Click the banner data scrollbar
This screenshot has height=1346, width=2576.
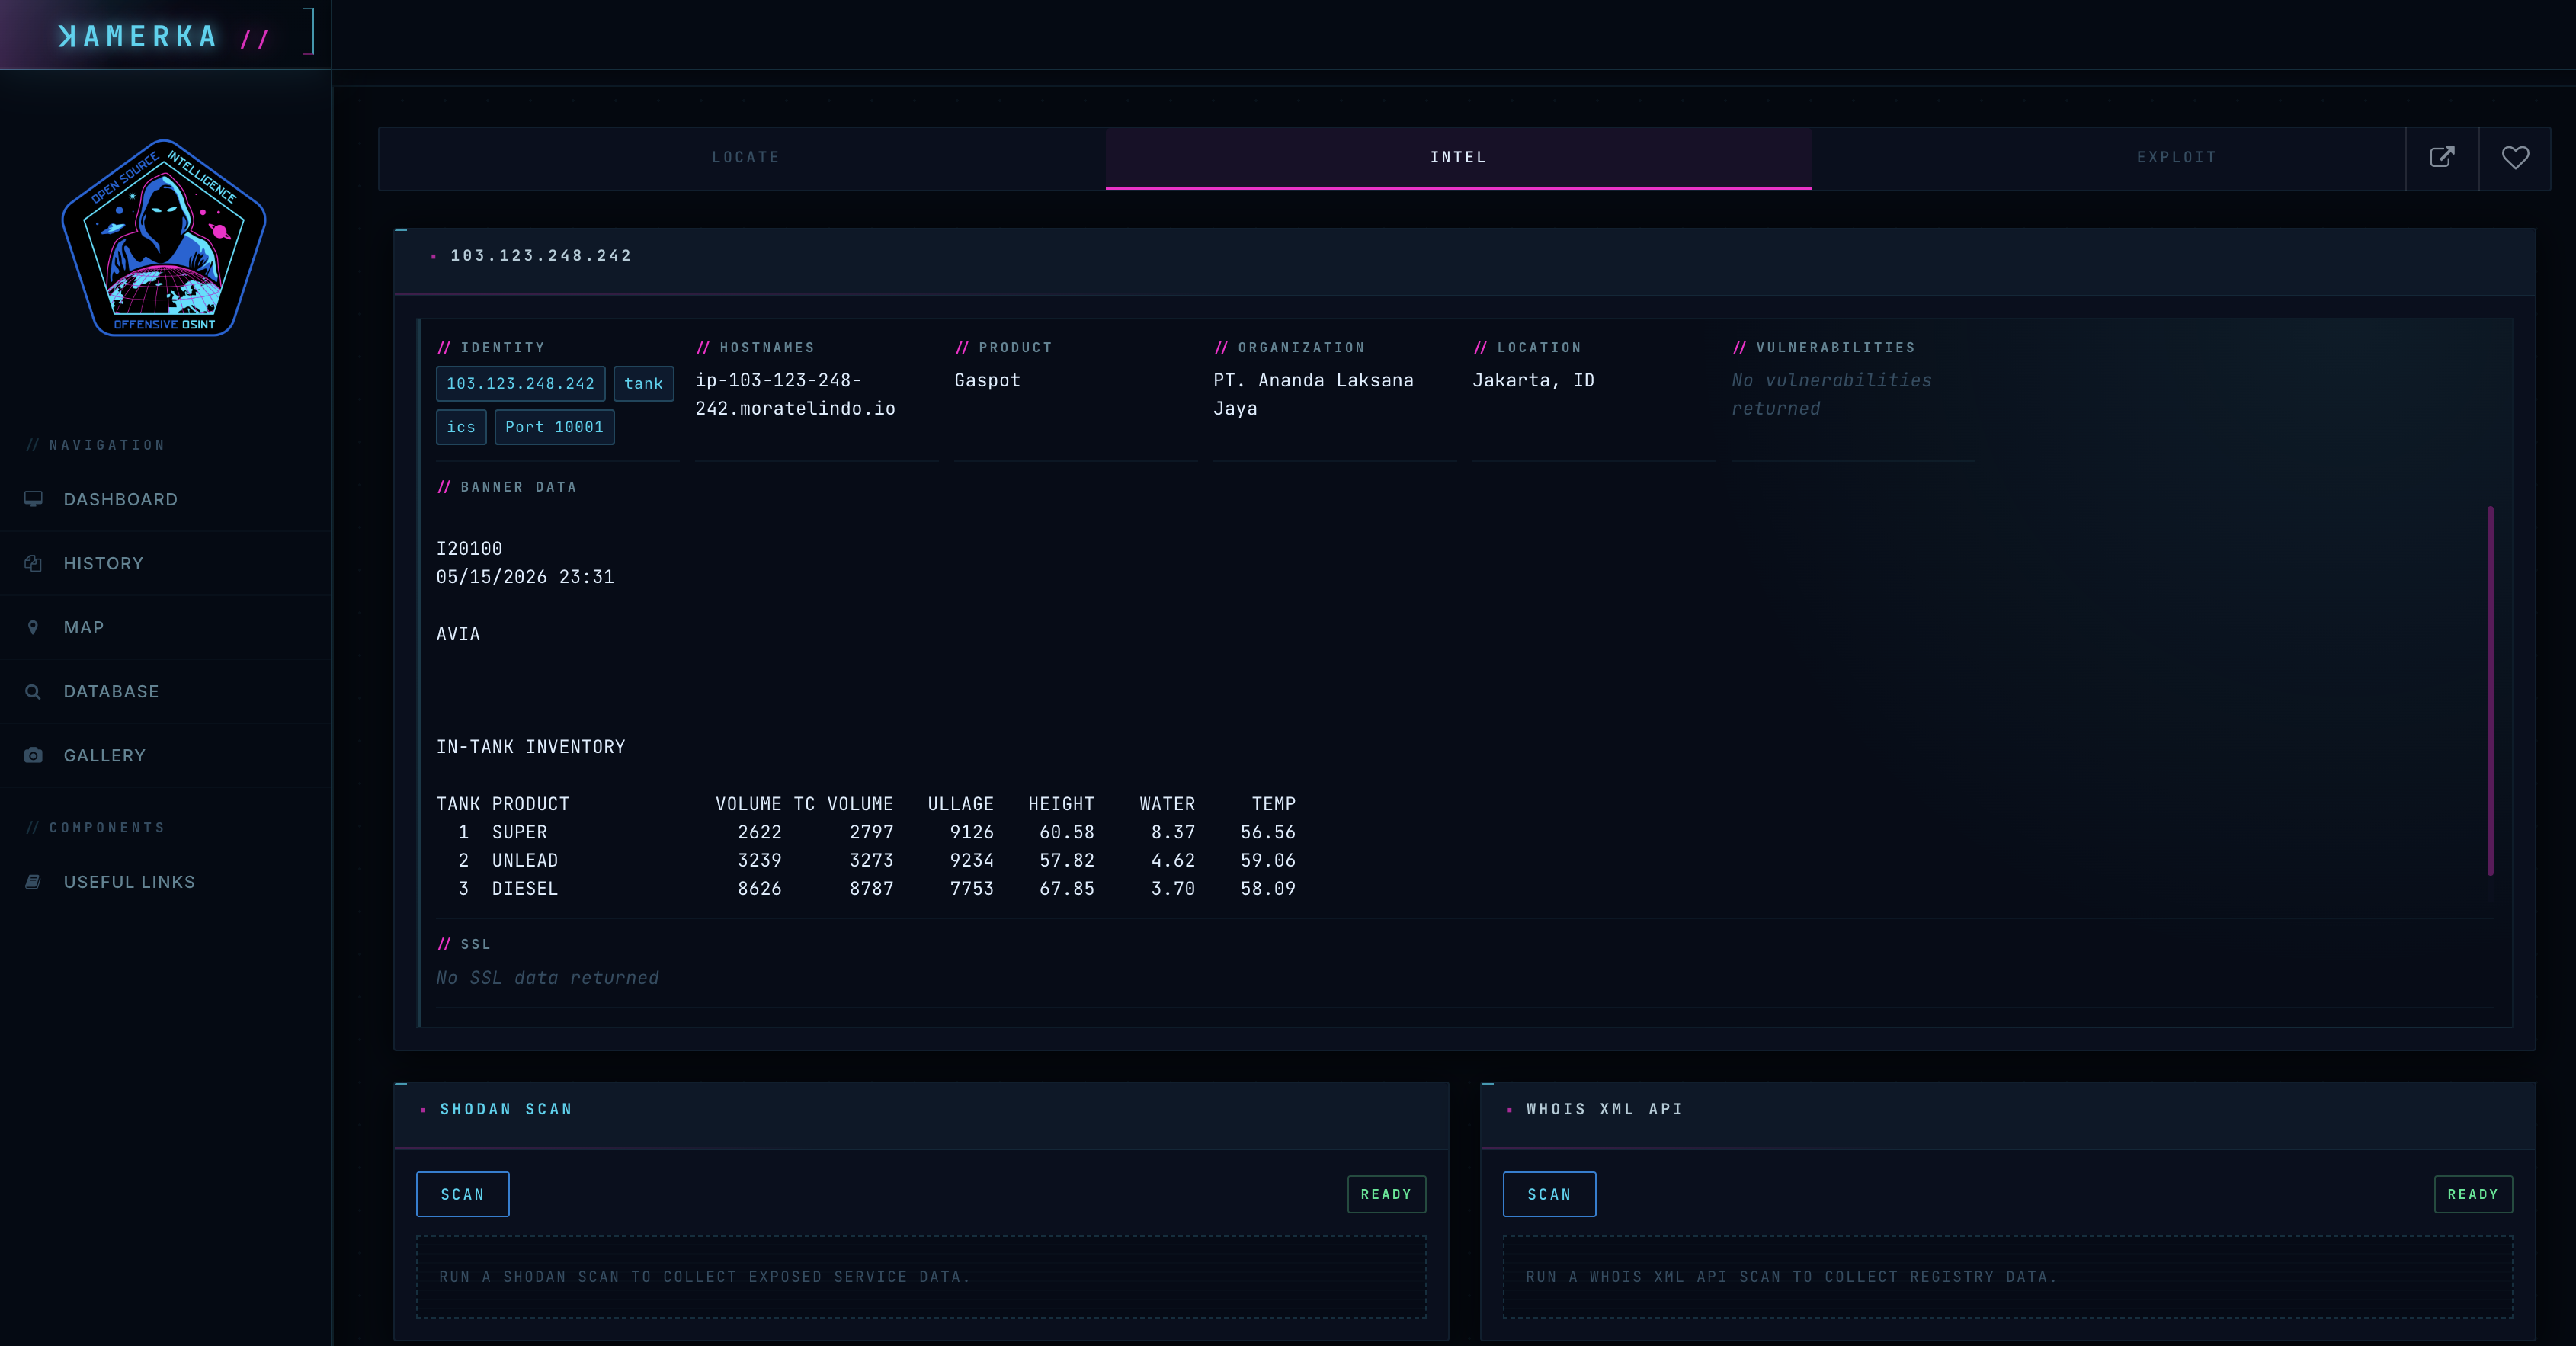[x=2490, y=690]
